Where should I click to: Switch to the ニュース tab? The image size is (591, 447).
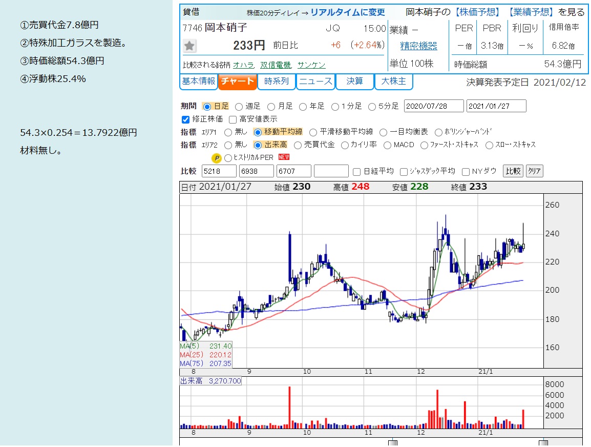(315, 82)
